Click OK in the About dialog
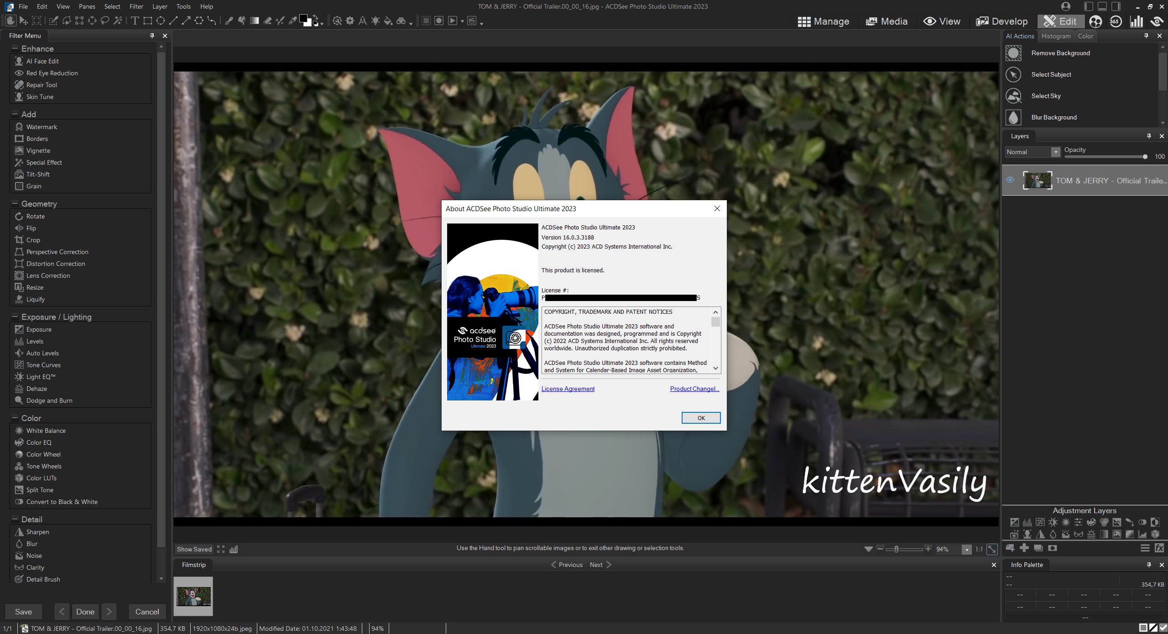1168x634 pixels. [701, 418]
